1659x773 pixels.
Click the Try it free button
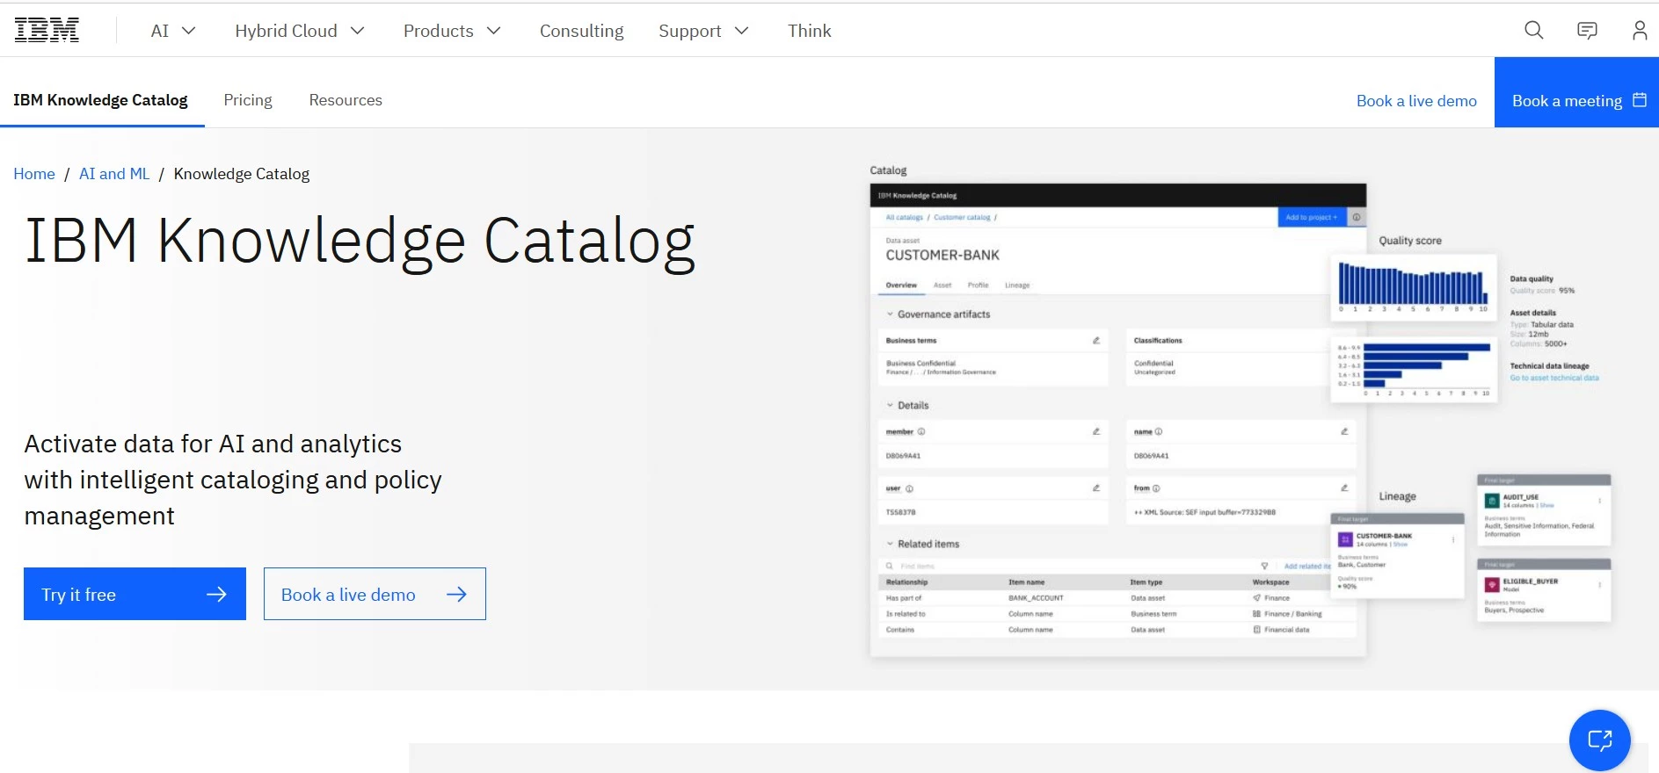pos(135,594)
